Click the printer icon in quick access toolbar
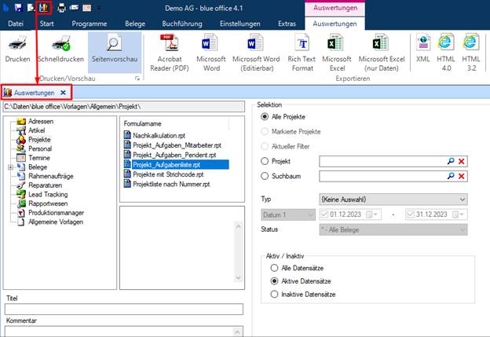The image size is (490, 337). tap(61, 8)
